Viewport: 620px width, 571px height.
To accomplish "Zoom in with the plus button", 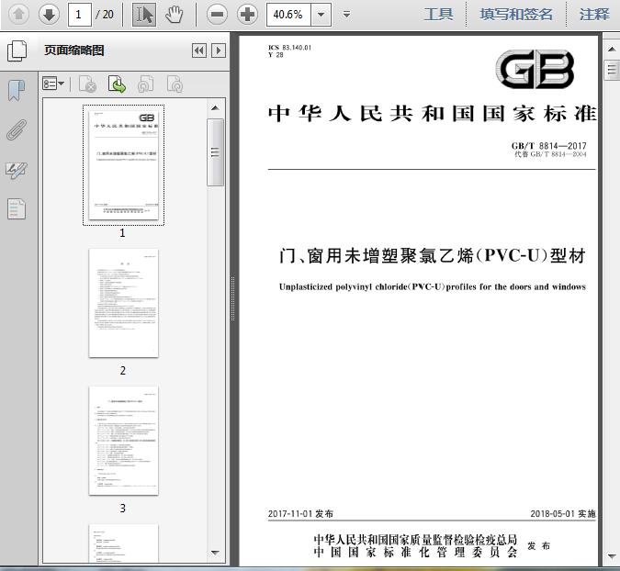I will (247, 15).
